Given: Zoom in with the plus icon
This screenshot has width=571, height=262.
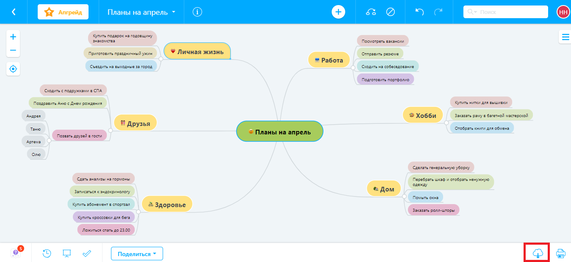Looking at the screenshot, I should click(x=13, y=37).
